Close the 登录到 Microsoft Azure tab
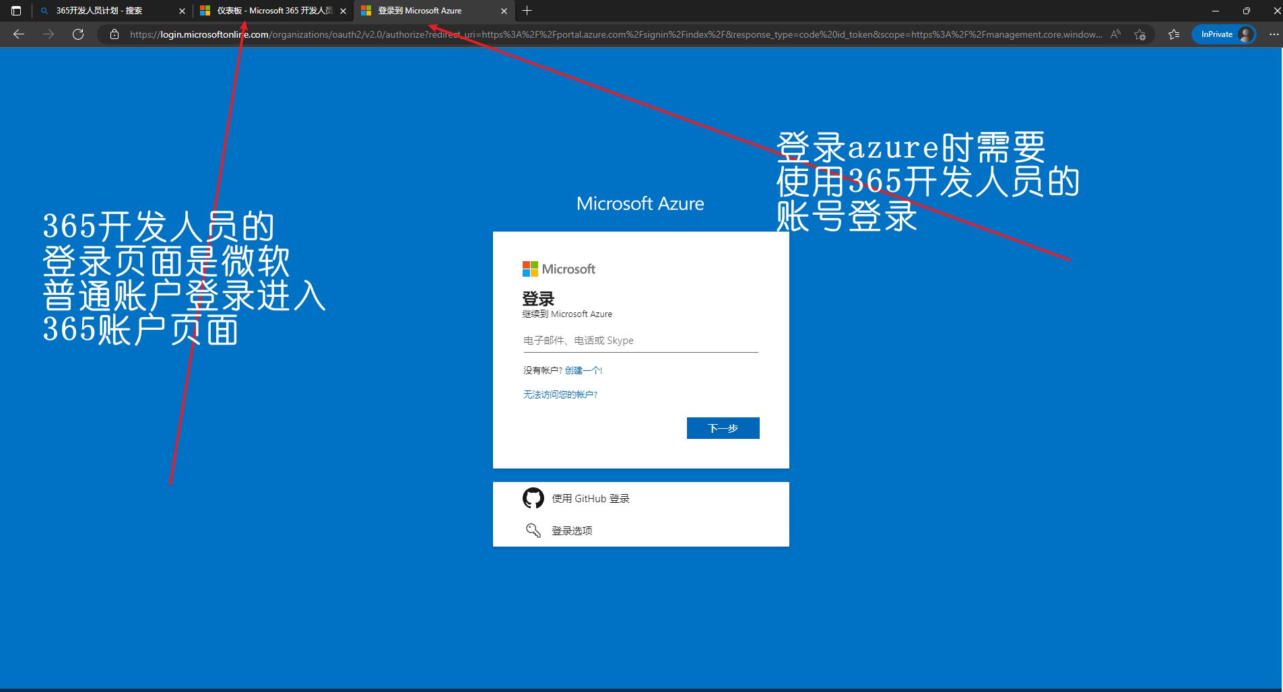Image resolution: width=1283 pixels, height=692 pixels. pos(504,11)
